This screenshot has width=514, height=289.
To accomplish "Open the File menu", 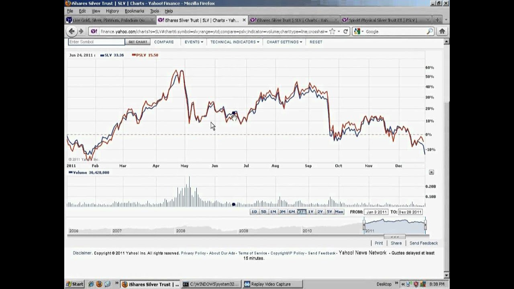I will [70, 11].
